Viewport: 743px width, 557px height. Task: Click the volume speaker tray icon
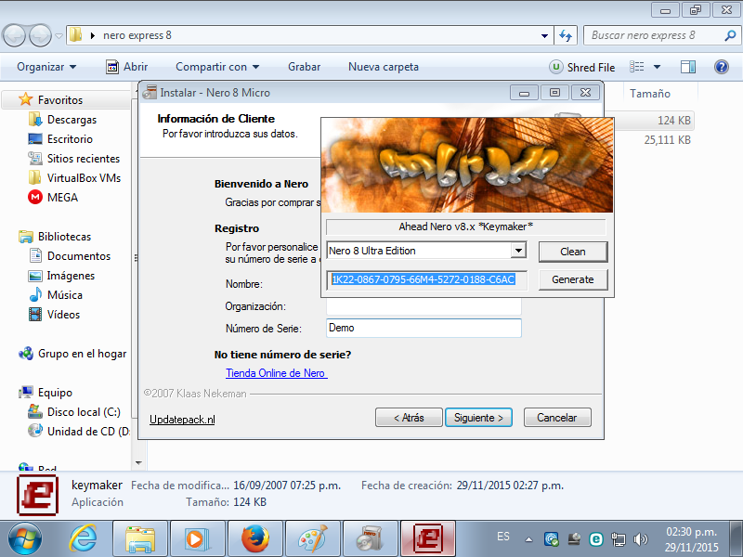click(x=641, y=539)
